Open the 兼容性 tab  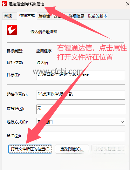[x=44, y=16]
